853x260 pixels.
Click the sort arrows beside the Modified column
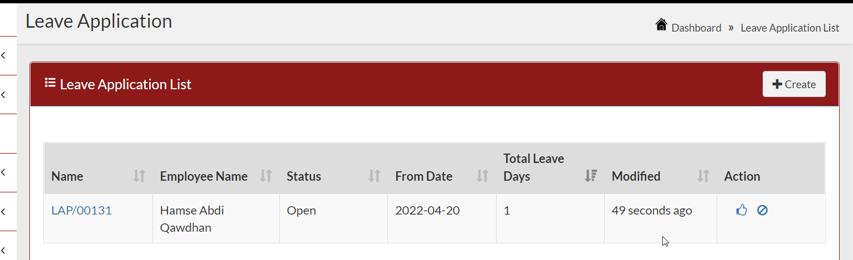tap(703, 176)
